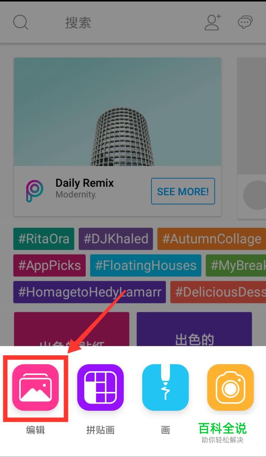
Task: Open the add friend icon
Action: point(213,22)
